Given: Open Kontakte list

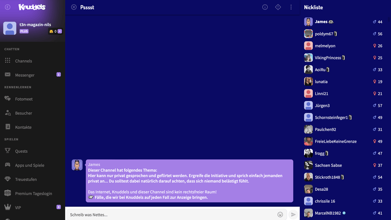Looking at the screenshot, I should [x=23, y=127].
